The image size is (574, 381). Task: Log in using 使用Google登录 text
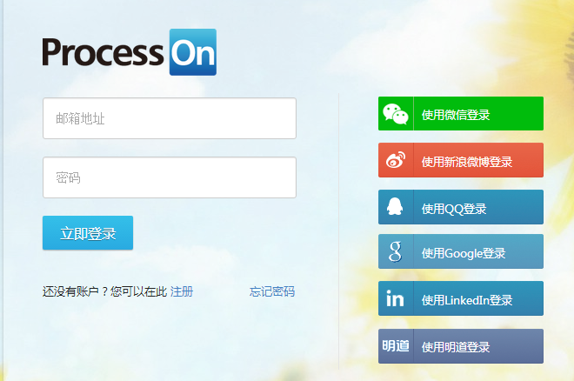463,253
